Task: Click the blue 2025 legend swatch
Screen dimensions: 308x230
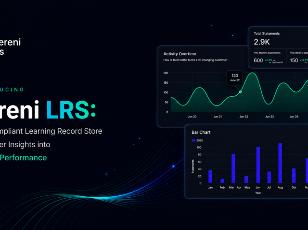Action: click(x=193, y=141)
